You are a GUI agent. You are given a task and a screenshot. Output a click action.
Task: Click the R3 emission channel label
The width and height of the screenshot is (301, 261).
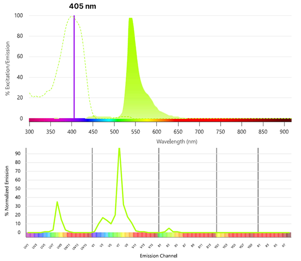click(x=267, y=245)
